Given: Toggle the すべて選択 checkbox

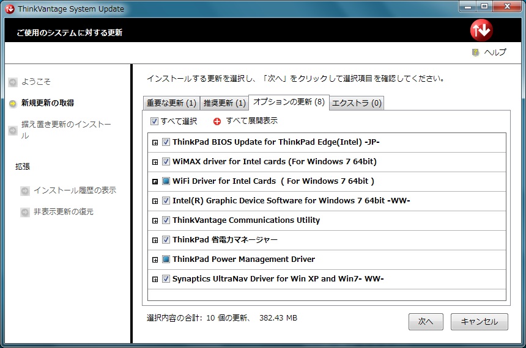Looking at the screenshot, I should pos(154,121).
